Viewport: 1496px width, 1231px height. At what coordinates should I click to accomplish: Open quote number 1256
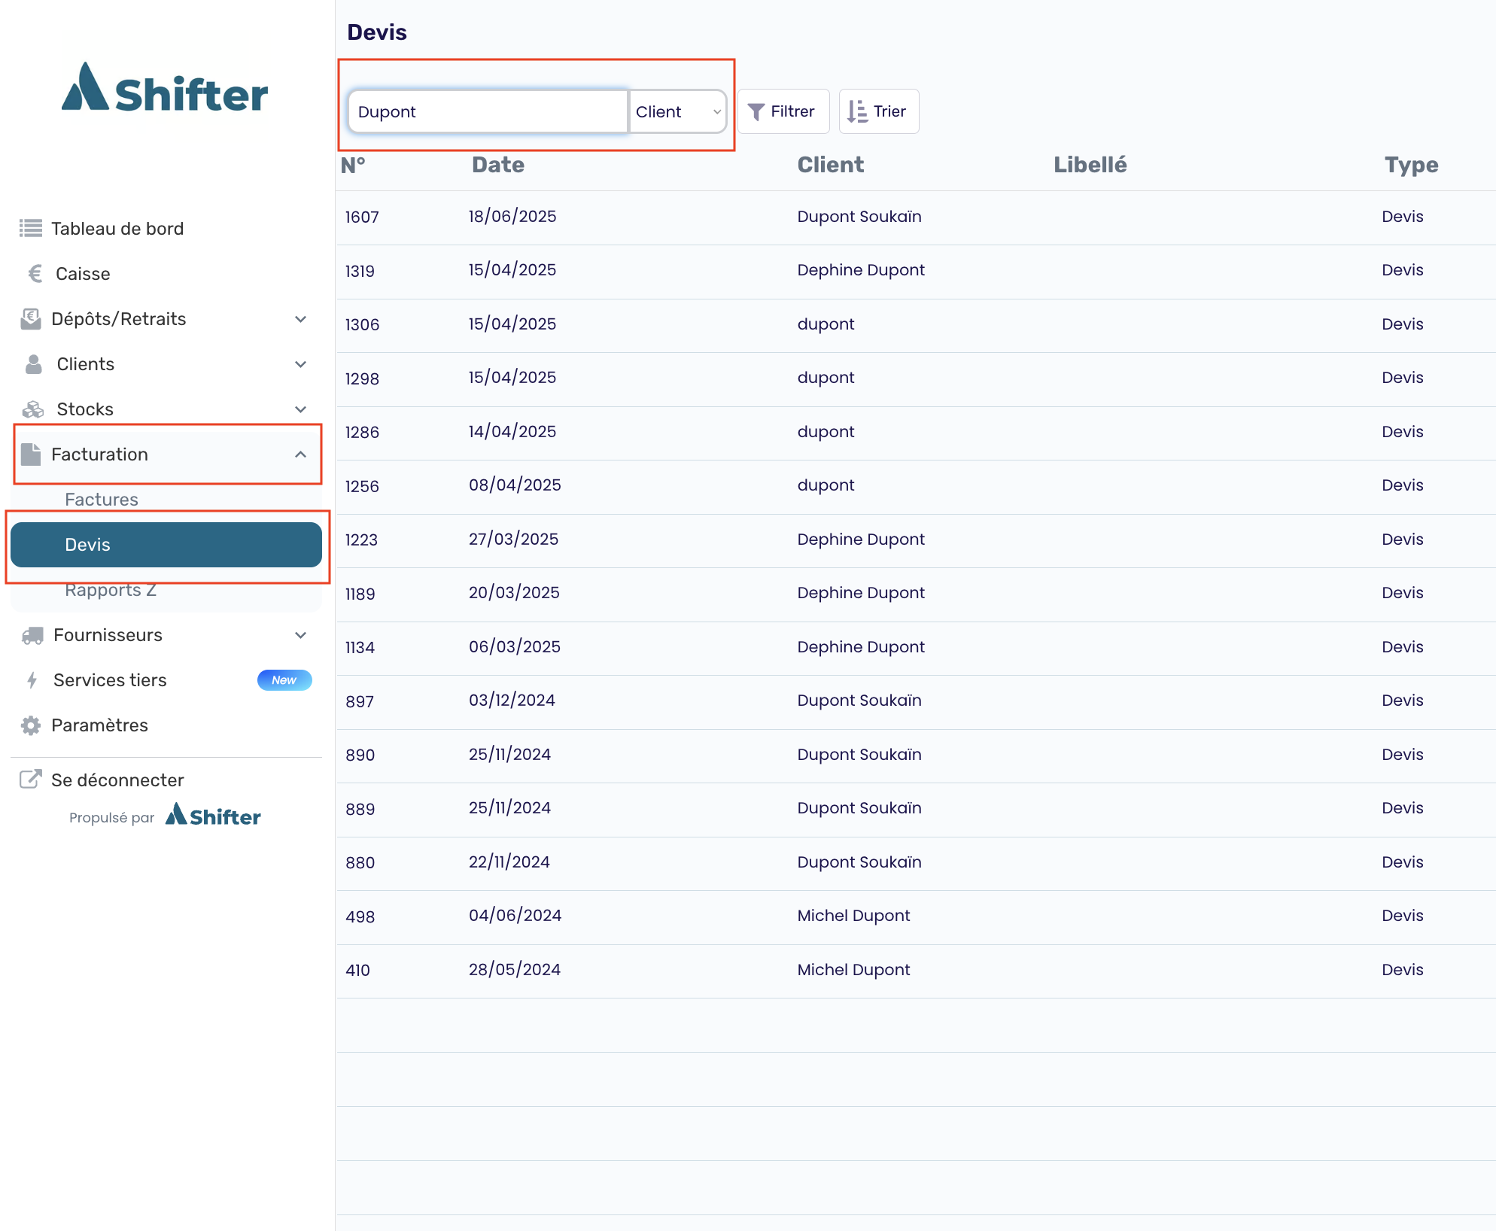point(916,487)
